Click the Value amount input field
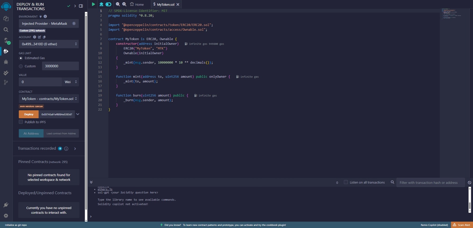This screenshot has width=473, height=228. click(40, 82)
